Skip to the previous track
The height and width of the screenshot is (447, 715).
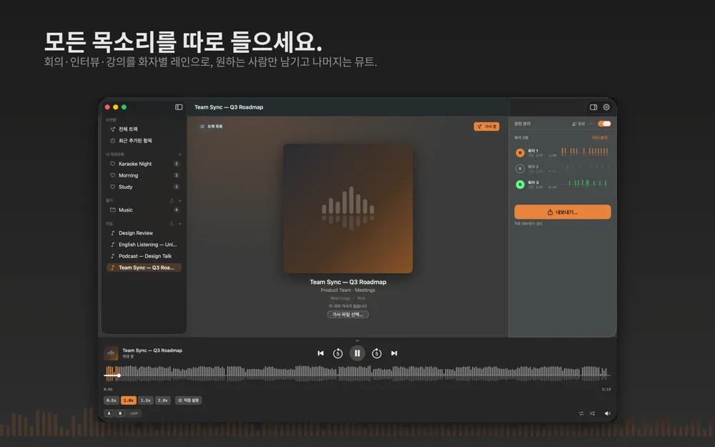tap(320, 353)
